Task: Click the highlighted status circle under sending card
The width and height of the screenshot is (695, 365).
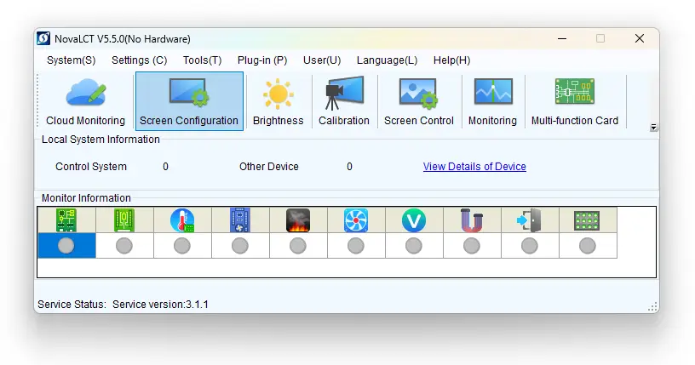Action: pos(66,245)
